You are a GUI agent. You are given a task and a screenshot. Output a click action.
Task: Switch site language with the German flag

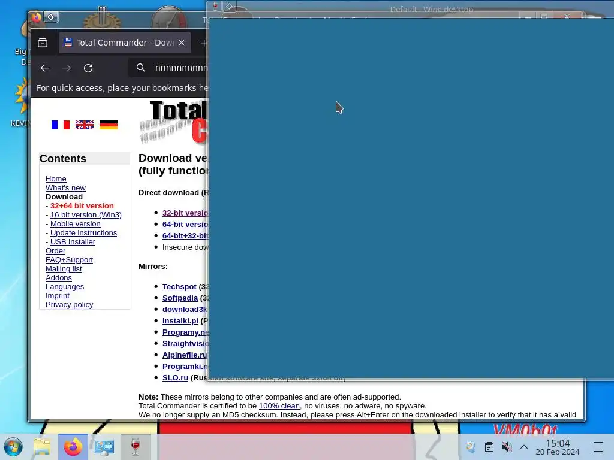pos(109,125)
